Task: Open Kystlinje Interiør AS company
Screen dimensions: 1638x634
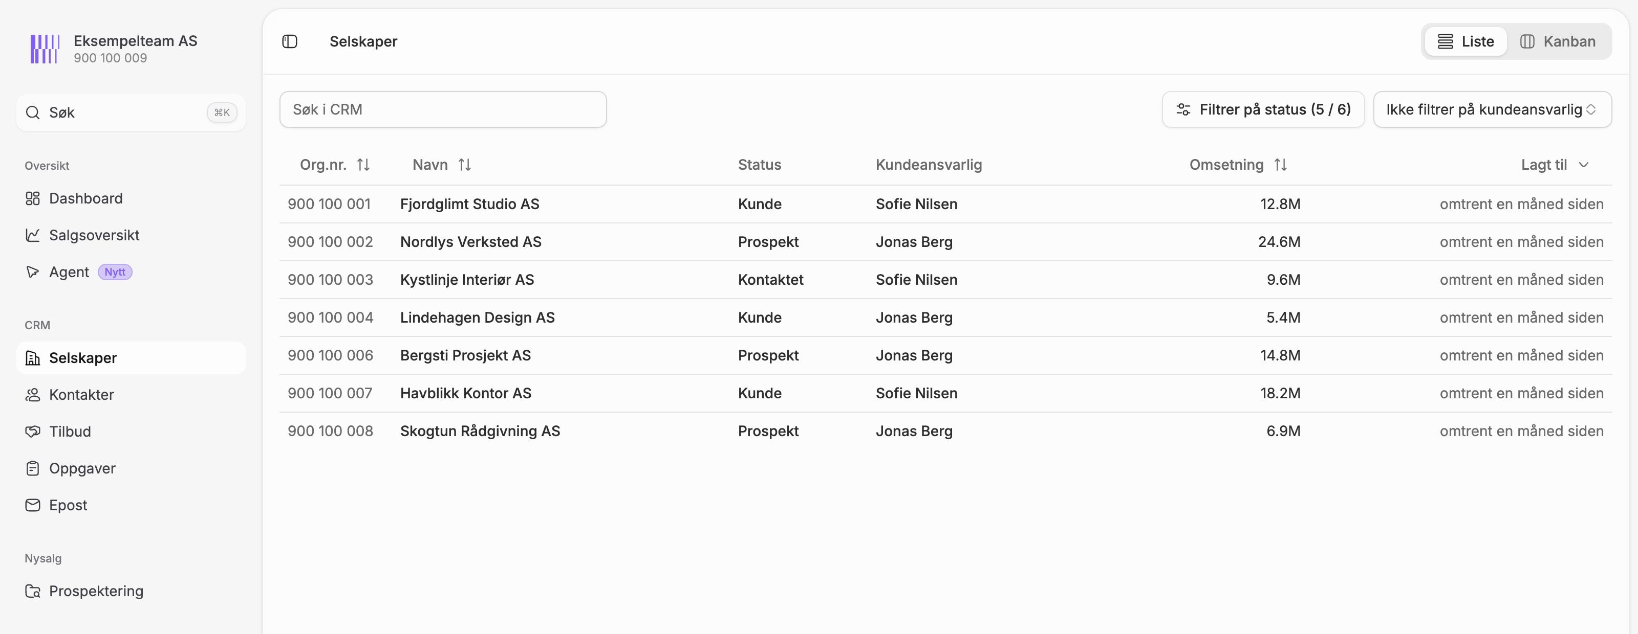Action: pos(945,280)
